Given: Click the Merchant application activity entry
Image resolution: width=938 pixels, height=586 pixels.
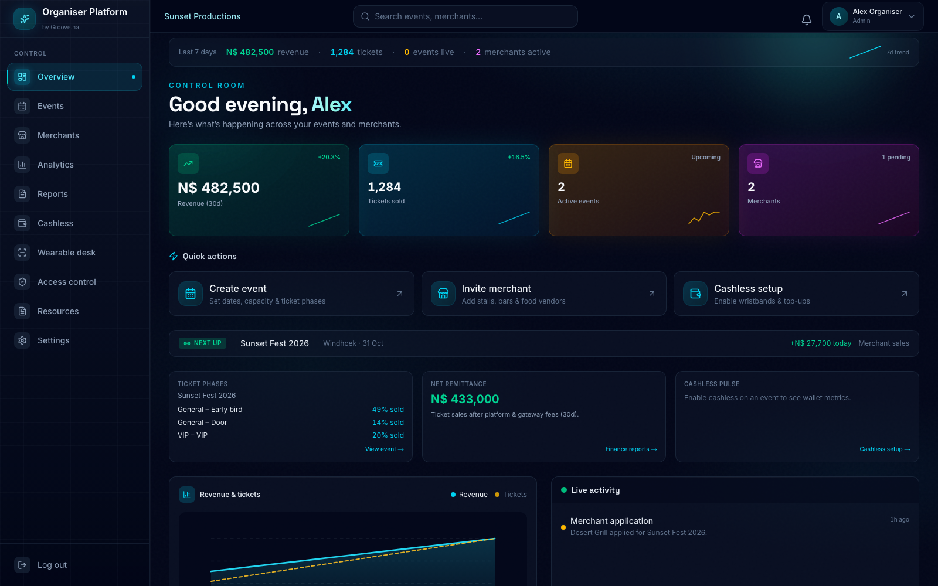Looking at the screenshot, I should pyautogui.click(x=735, y=526).
